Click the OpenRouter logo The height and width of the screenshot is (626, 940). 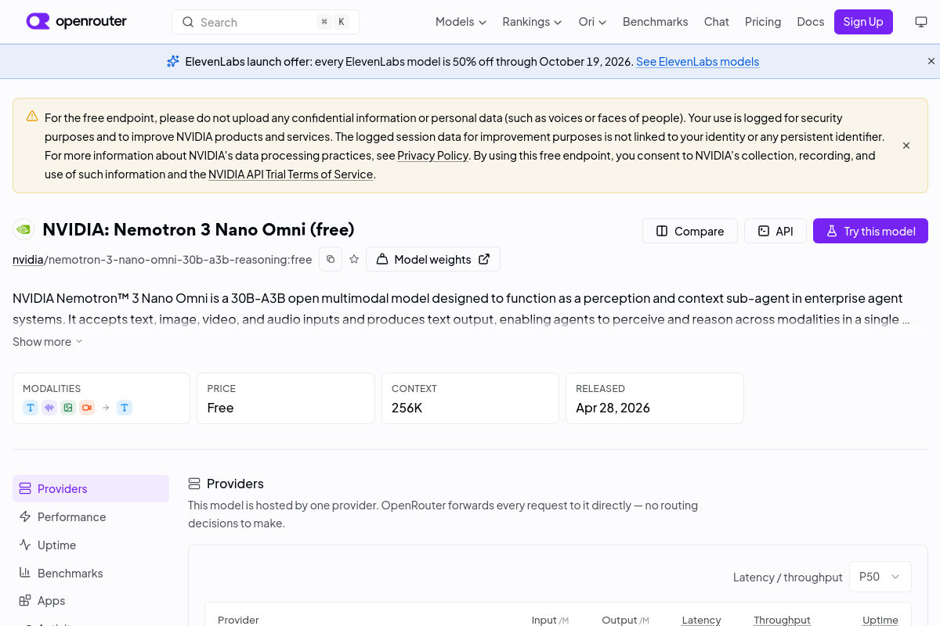pyautogui.click(x=76, y=21)
